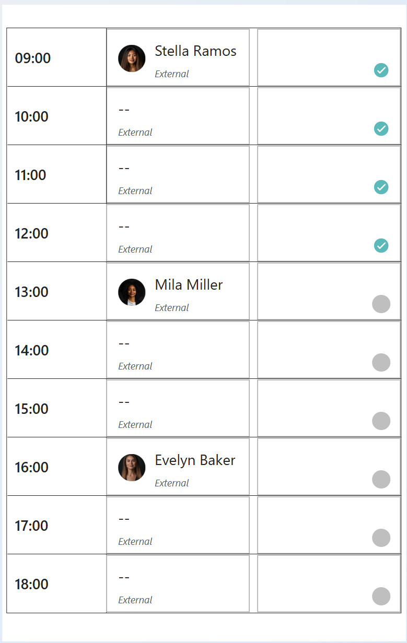Uncheck the 10:00 teal checkmark
Viewport: 407px width, 643px height.
tap(381, 128)
